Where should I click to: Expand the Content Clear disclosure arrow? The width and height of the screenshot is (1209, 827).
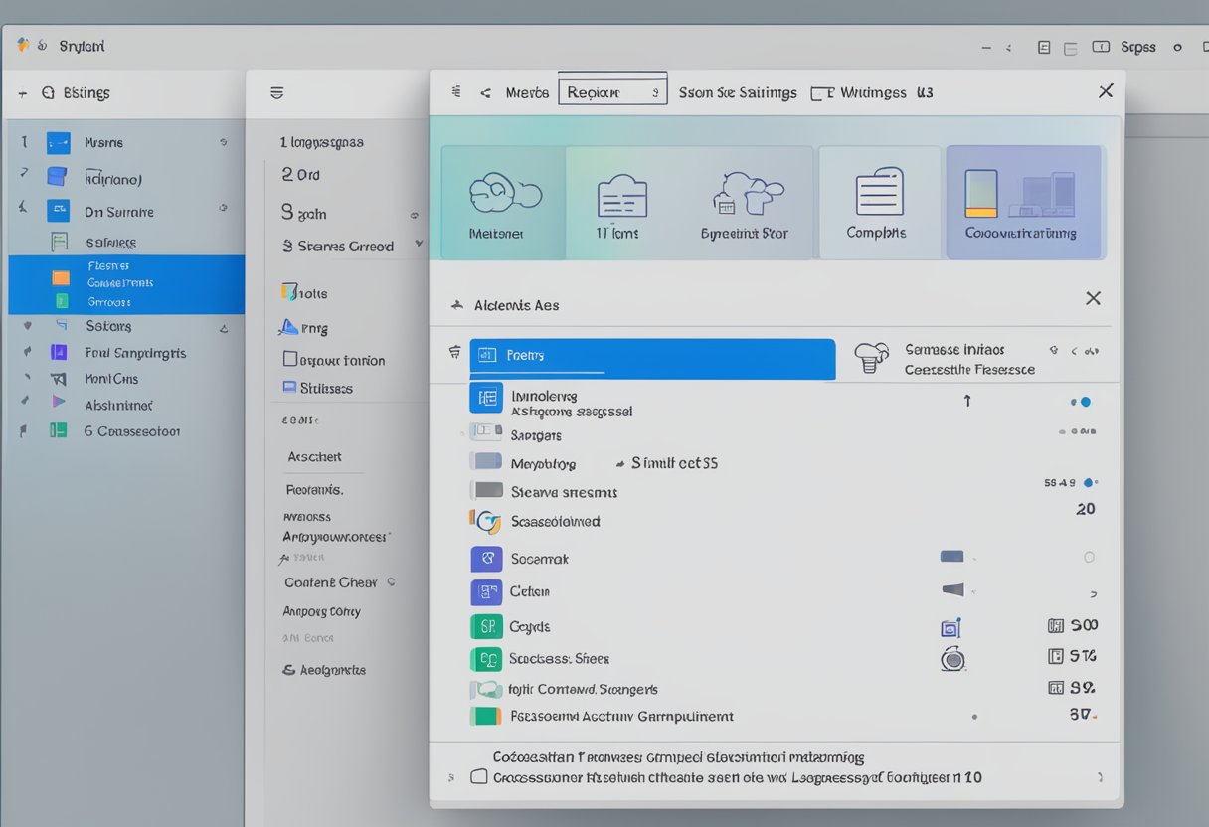[393, 581]
